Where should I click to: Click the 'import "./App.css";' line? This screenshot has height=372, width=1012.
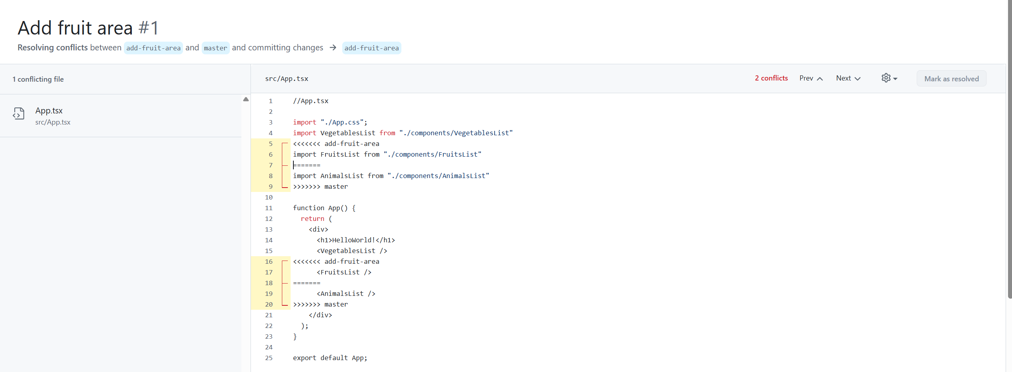pyautogui.click(x=330, y=122)
